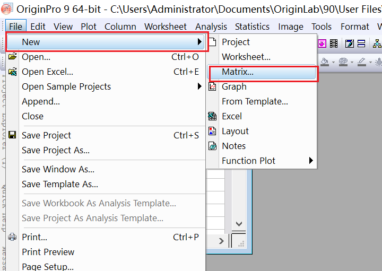Click the Notes icon in submenu
Viewport: 382px width, 271px height.
pos(212,146)
